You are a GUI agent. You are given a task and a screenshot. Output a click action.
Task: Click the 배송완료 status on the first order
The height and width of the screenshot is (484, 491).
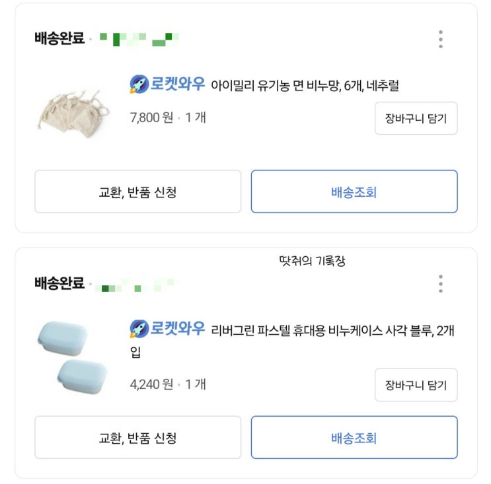(x=59, y=38)
